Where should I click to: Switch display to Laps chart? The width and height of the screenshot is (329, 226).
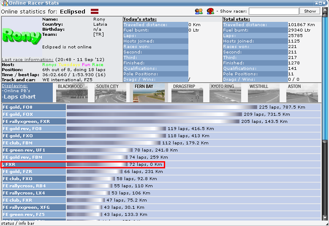19,97
